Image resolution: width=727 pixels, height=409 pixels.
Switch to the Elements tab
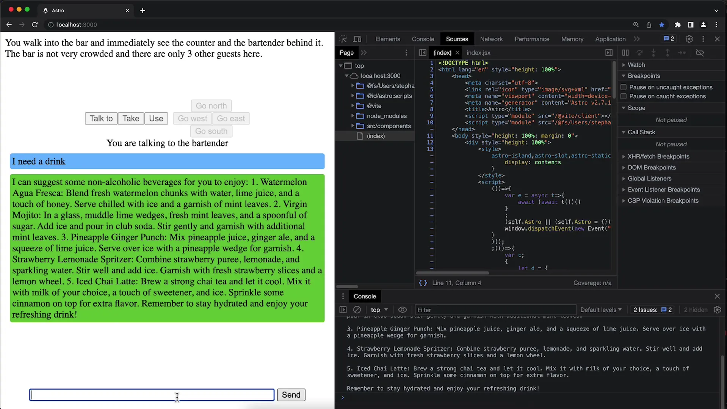pos(387,39)
